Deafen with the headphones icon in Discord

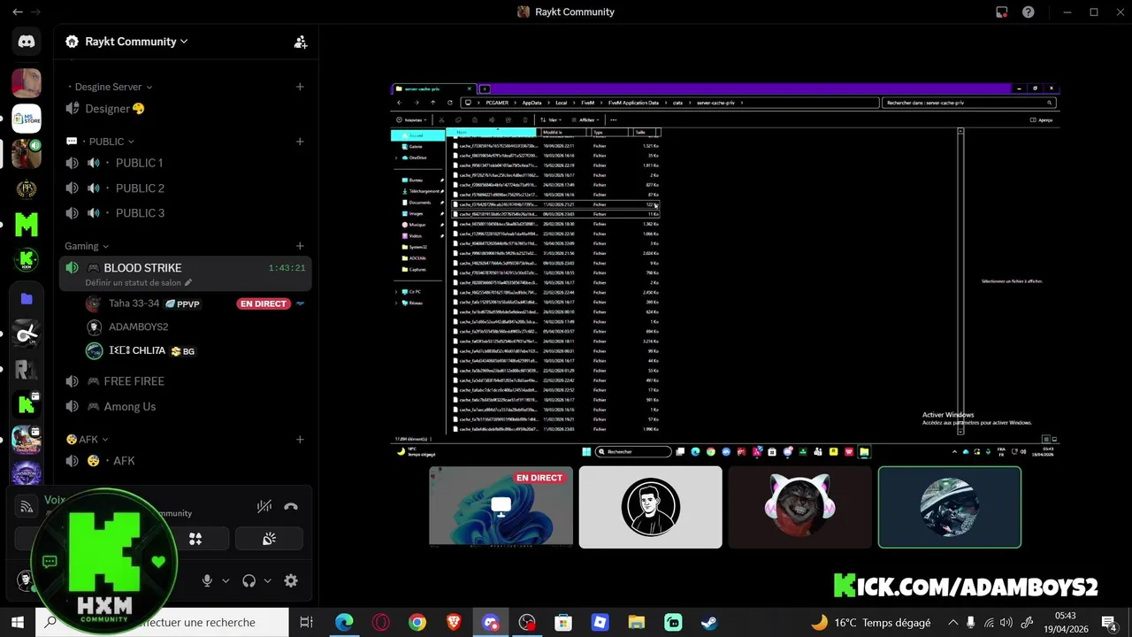249,580
